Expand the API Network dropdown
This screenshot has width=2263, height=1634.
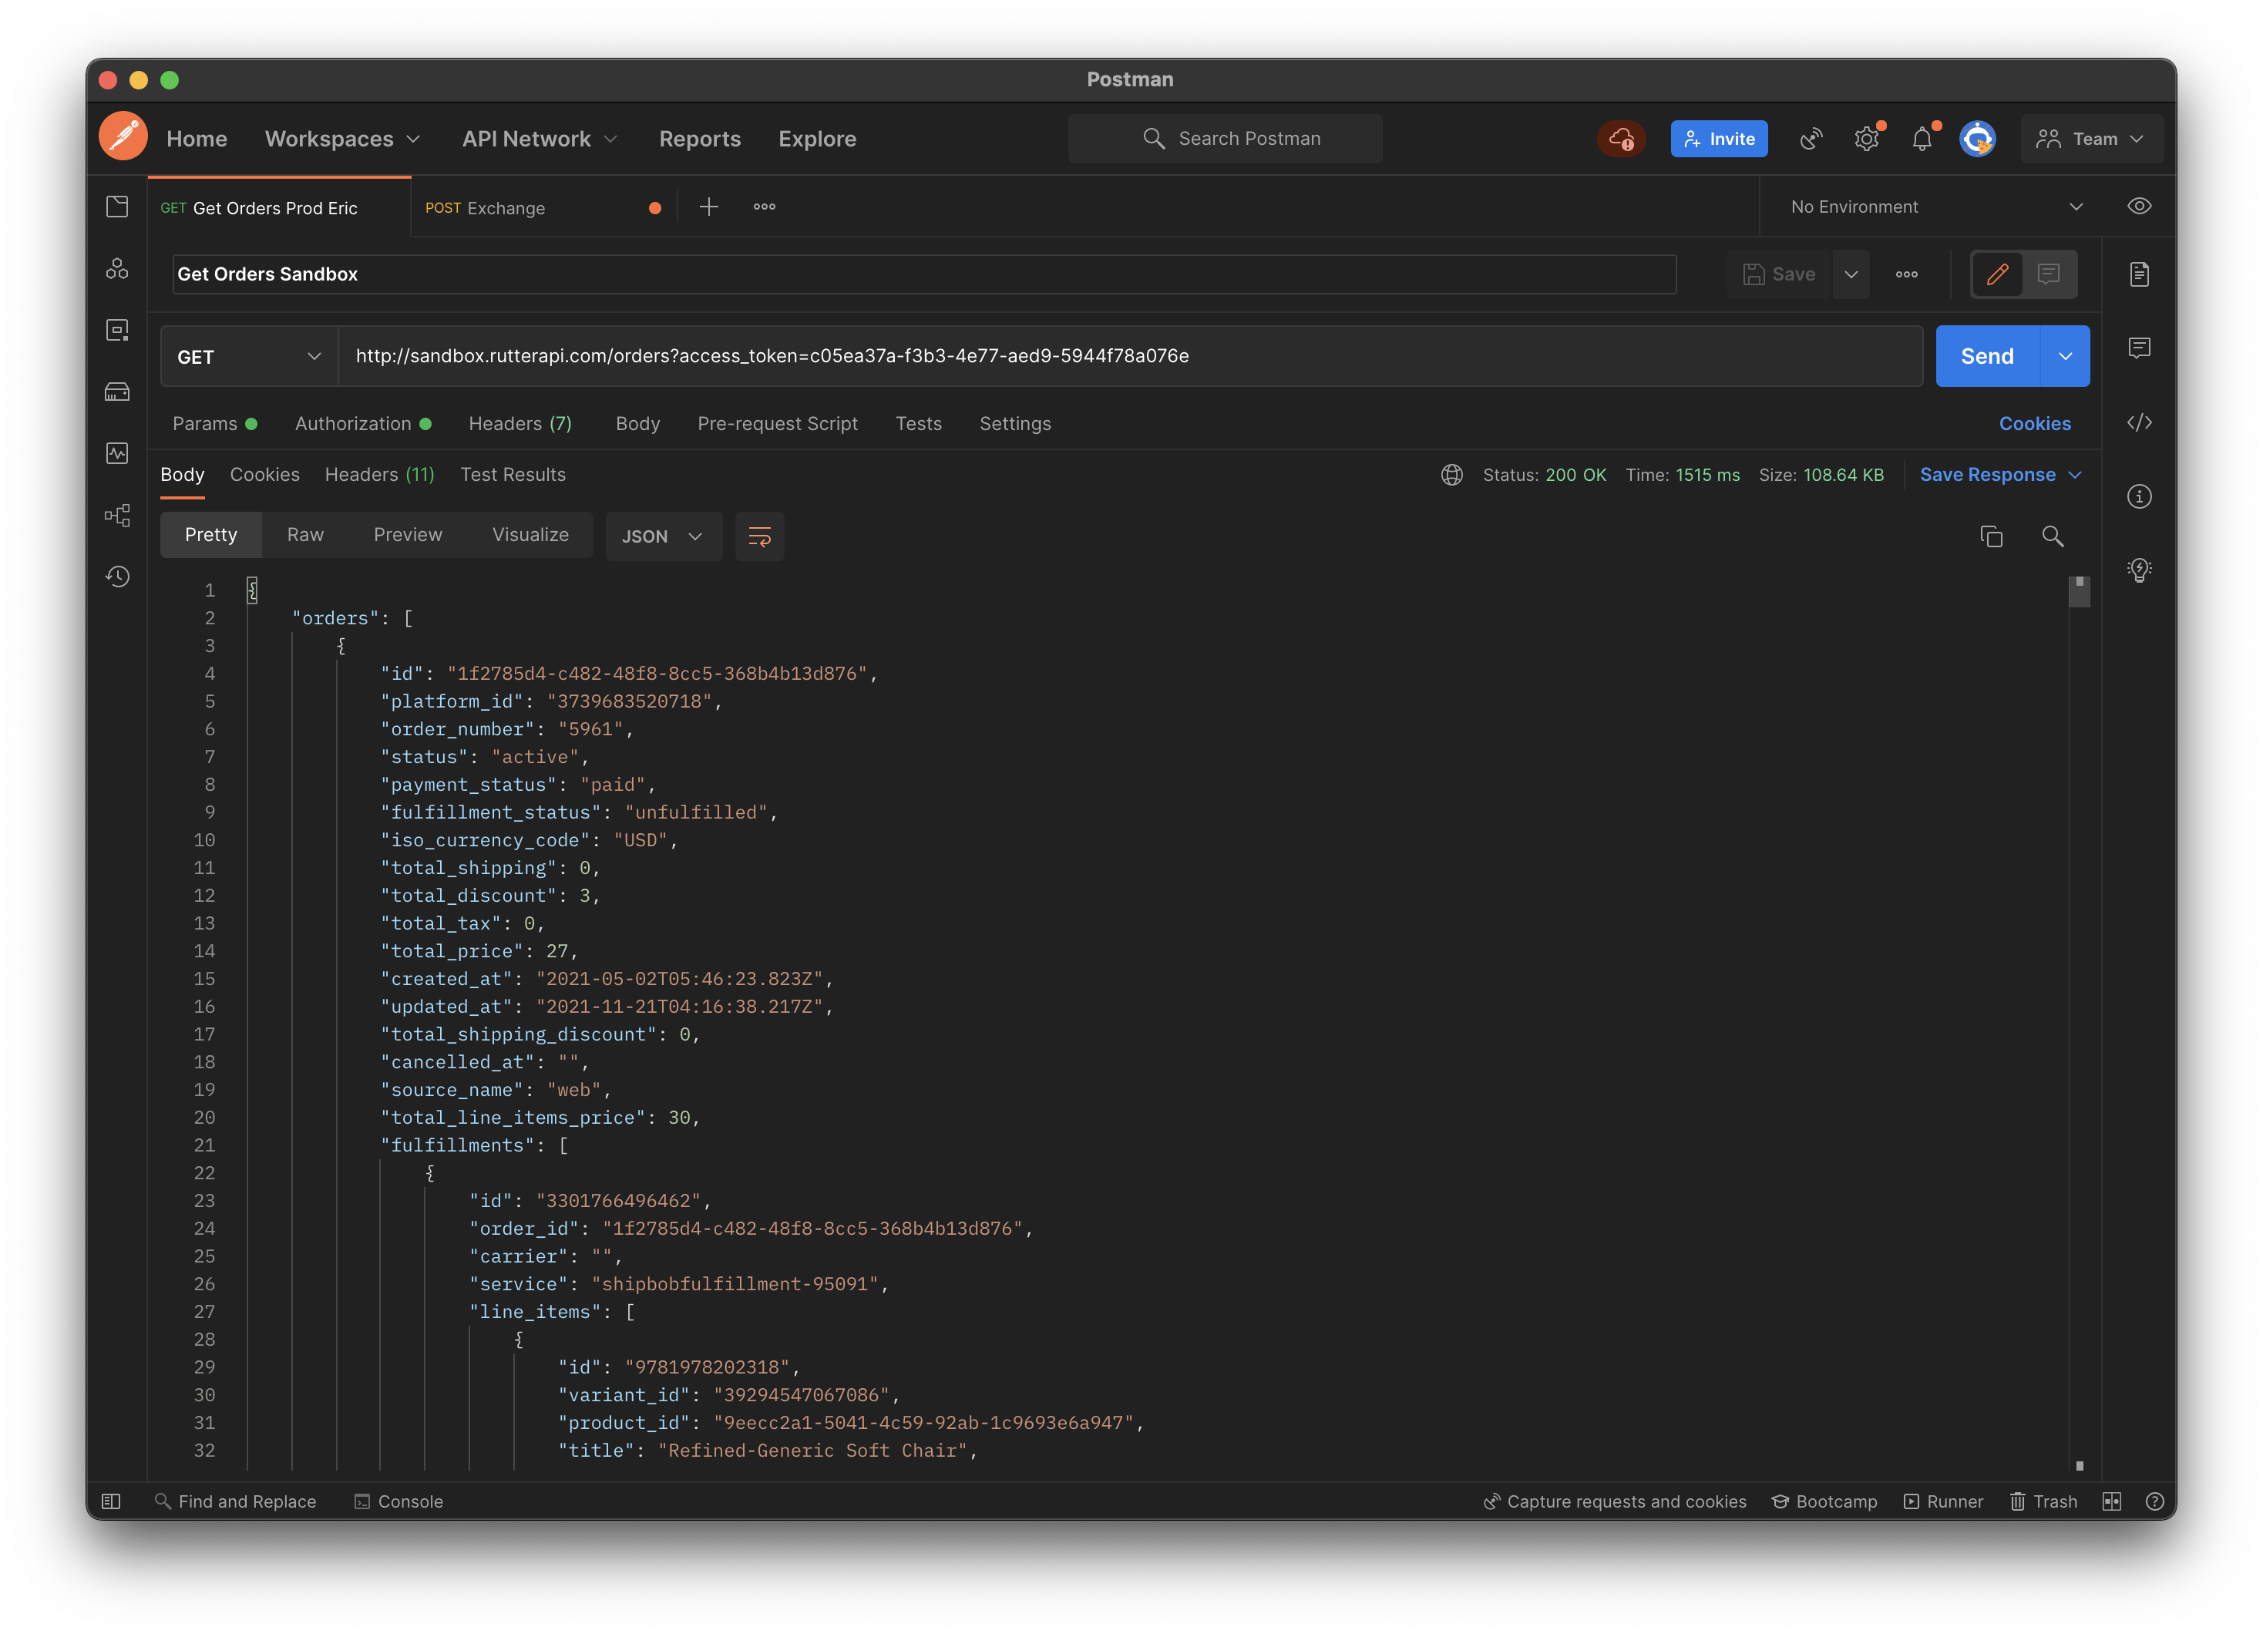click(540, 139)
